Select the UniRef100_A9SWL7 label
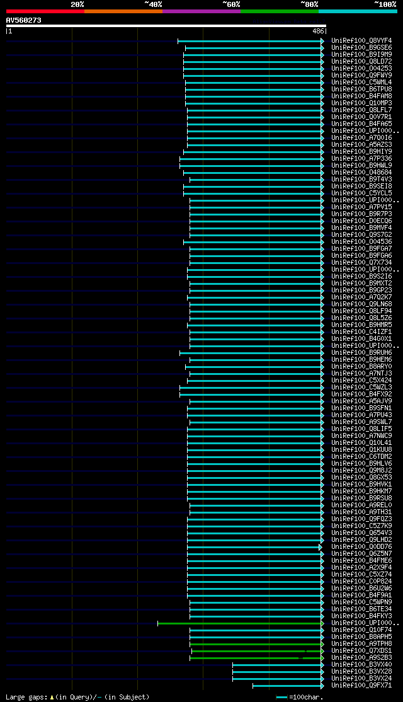This screenshot has height=702, width=403. click(x=362, y=422)
